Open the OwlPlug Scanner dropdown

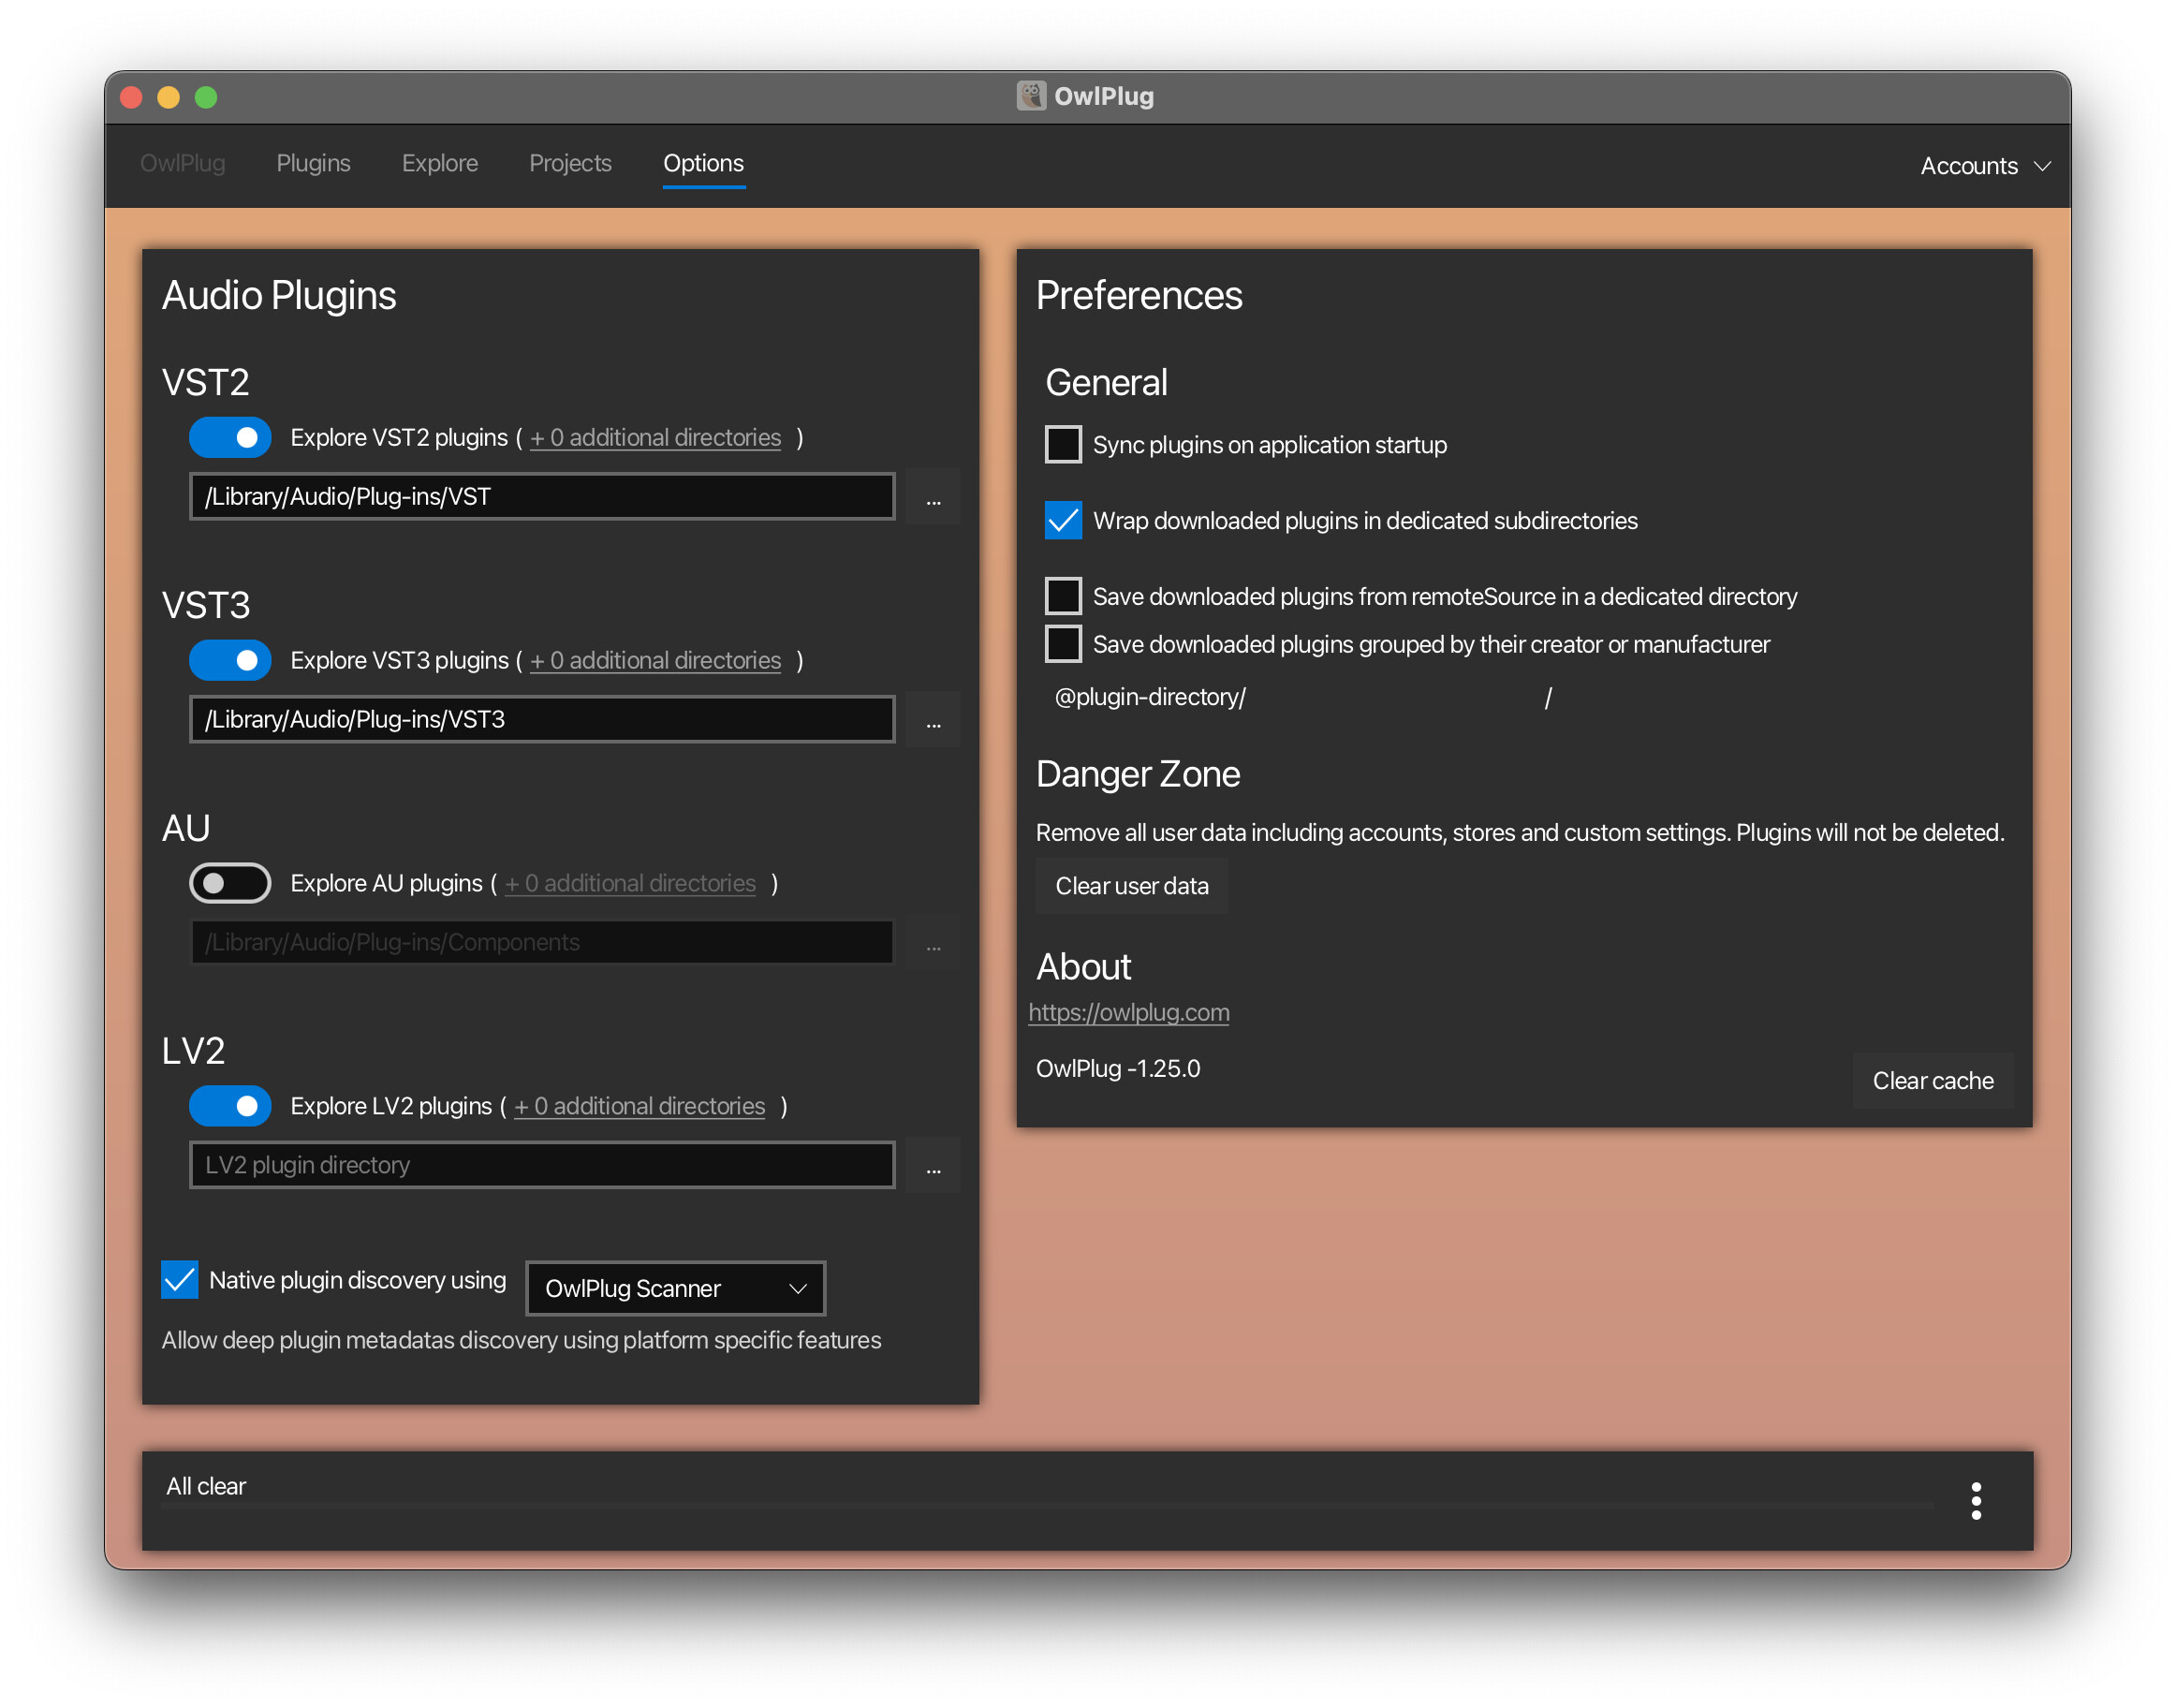pyautogui.click(x=675, y=1288)
